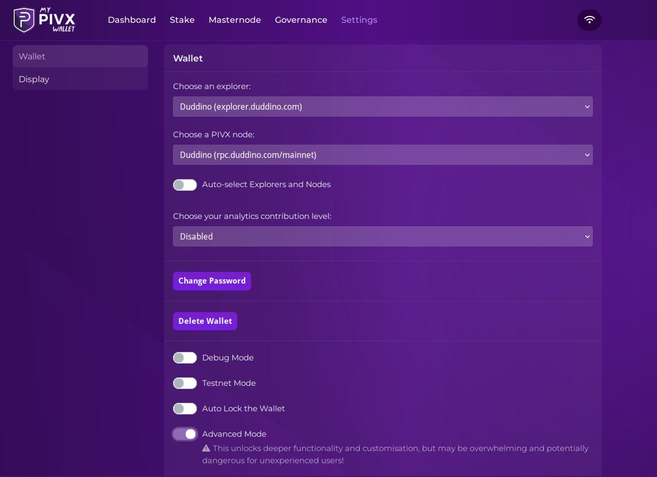This screenshot has height=477, width=657.
Task: Open the Stake section
Action: pos(182,20)
